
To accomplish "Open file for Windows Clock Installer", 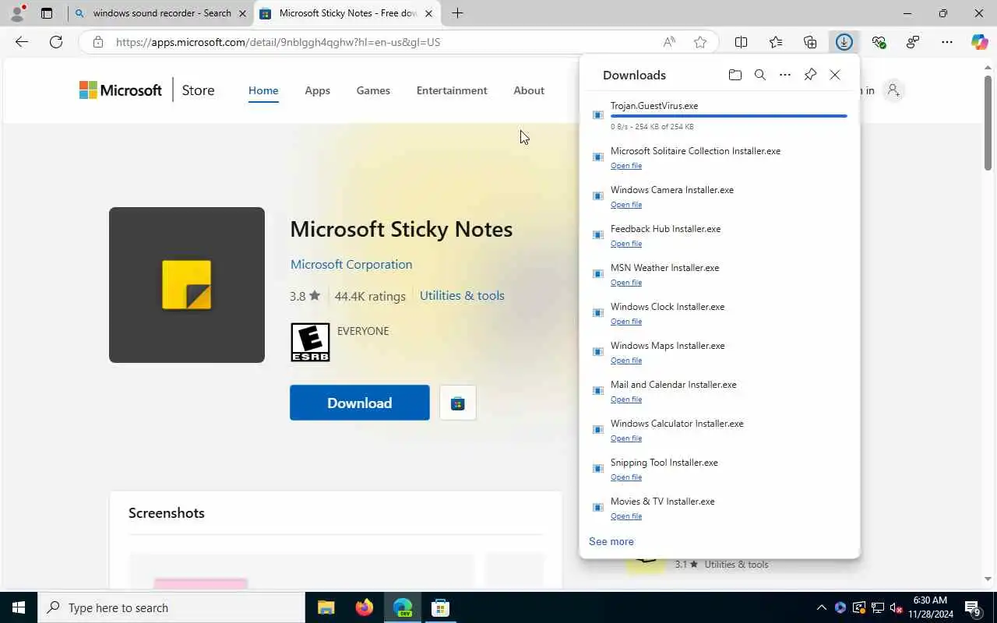I will [626, 322].
